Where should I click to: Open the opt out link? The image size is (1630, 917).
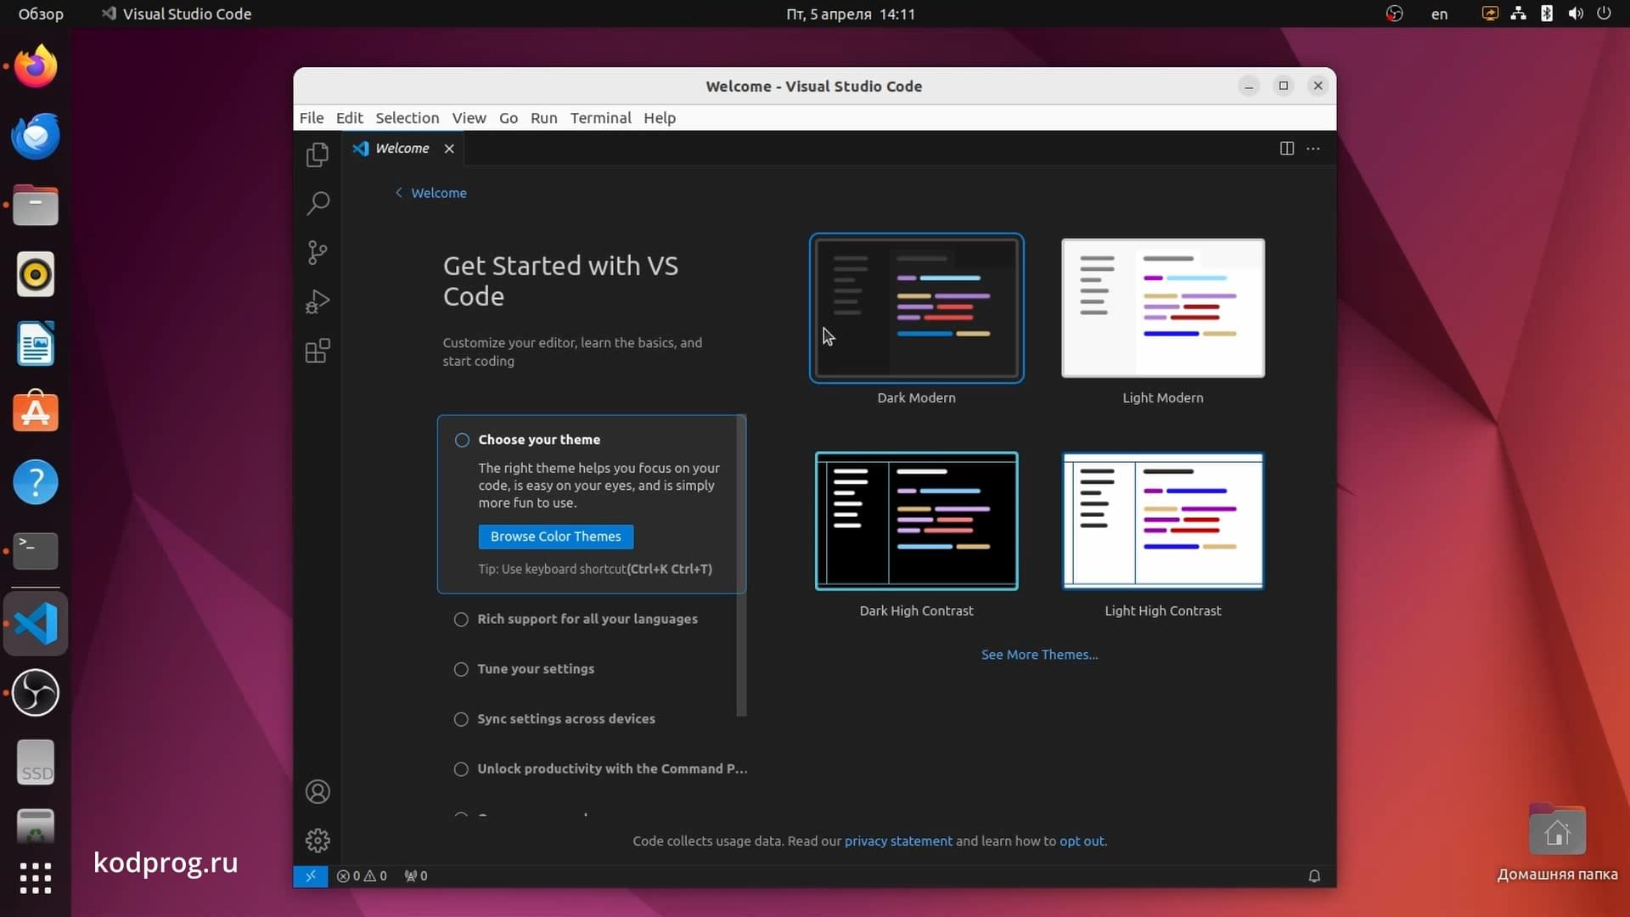pos(1082,841)
